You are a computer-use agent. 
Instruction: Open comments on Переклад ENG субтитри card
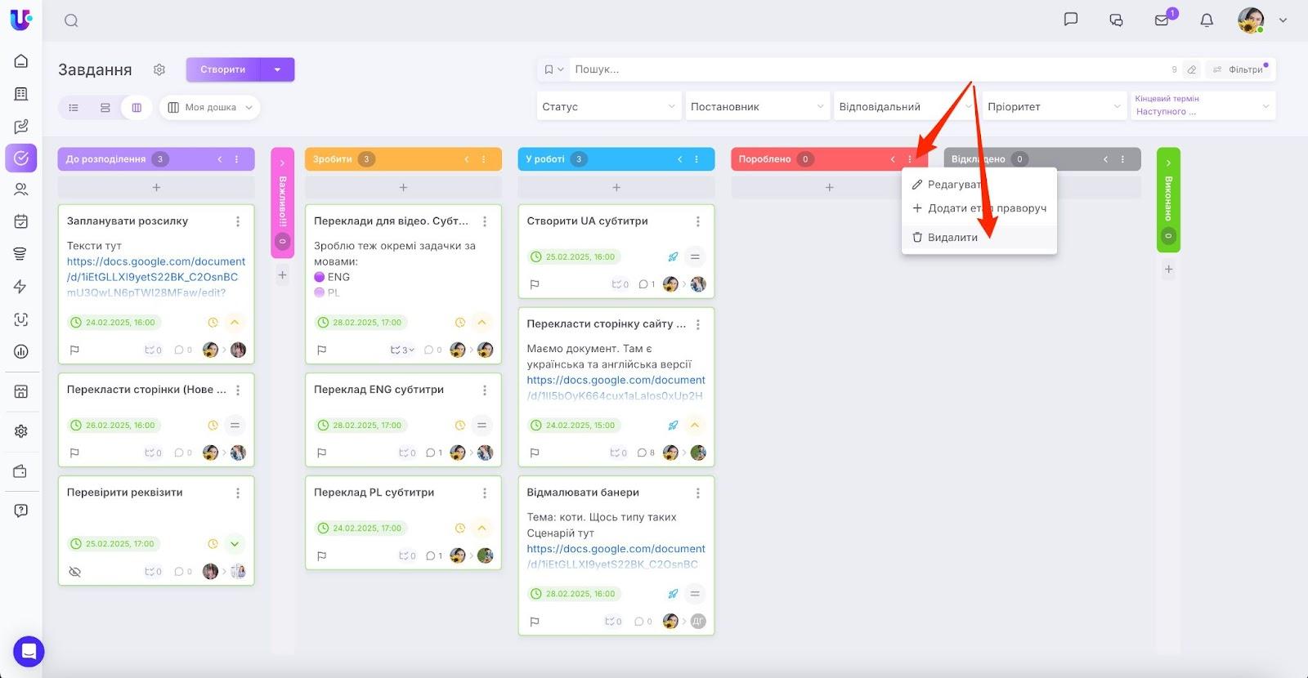tap(433, 453)
